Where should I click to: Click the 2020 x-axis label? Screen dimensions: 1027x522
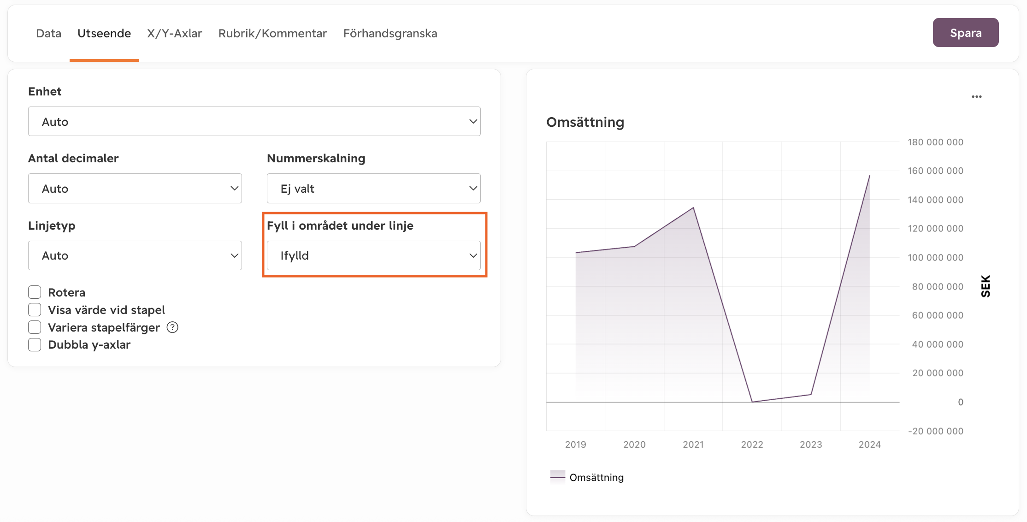[x=634, y=445]
